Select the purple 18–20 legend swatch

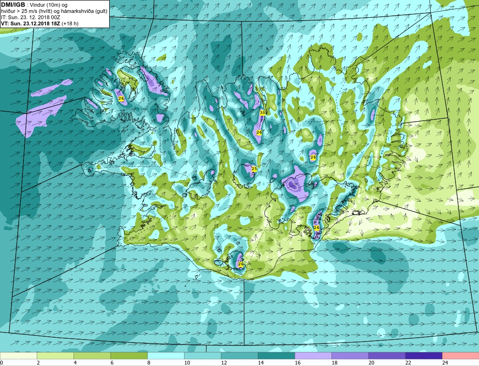coord(350,355)
